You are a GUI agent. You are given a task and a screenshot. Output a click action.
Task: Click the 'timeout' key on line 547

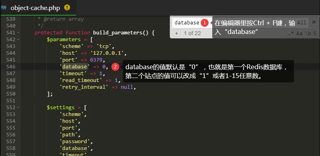pos(73,74)
